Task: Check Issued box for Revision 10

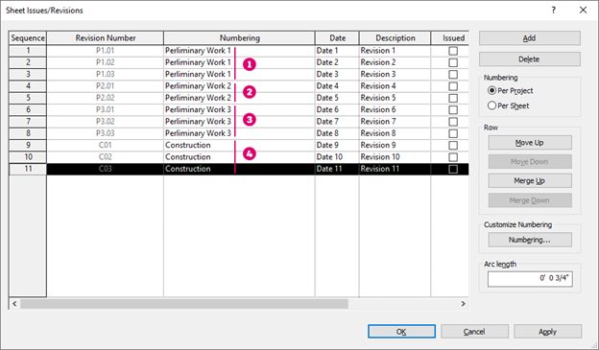Action: pos(453,157)
